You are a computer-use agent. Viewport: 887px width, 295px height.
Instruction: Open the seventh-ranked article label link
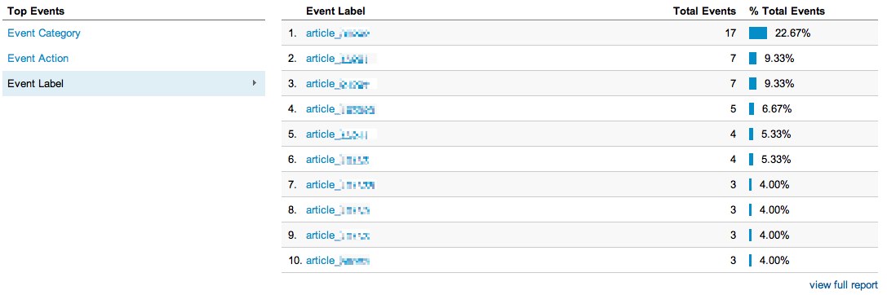point(340,185)
